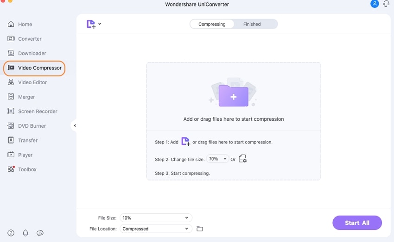Click Video Editor label in sidebar
The image size is (394, 242).
click(x=32, y=82)
